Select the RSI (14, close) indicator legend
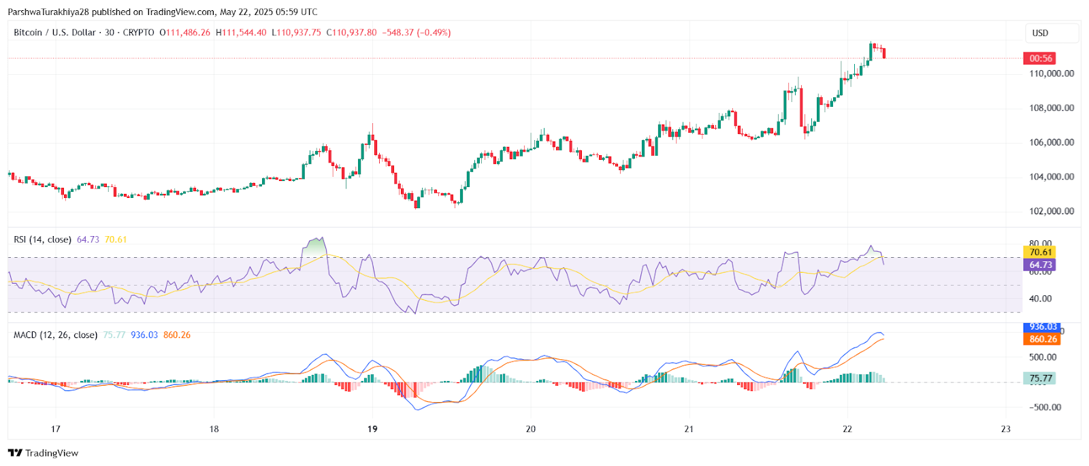 [43, 239]
